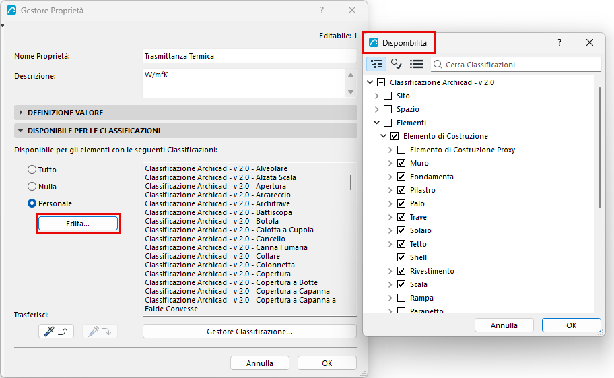This screenshot has height=378, width=614.
Task: Expand the Pilastro tree node
Action: point(390,190)
